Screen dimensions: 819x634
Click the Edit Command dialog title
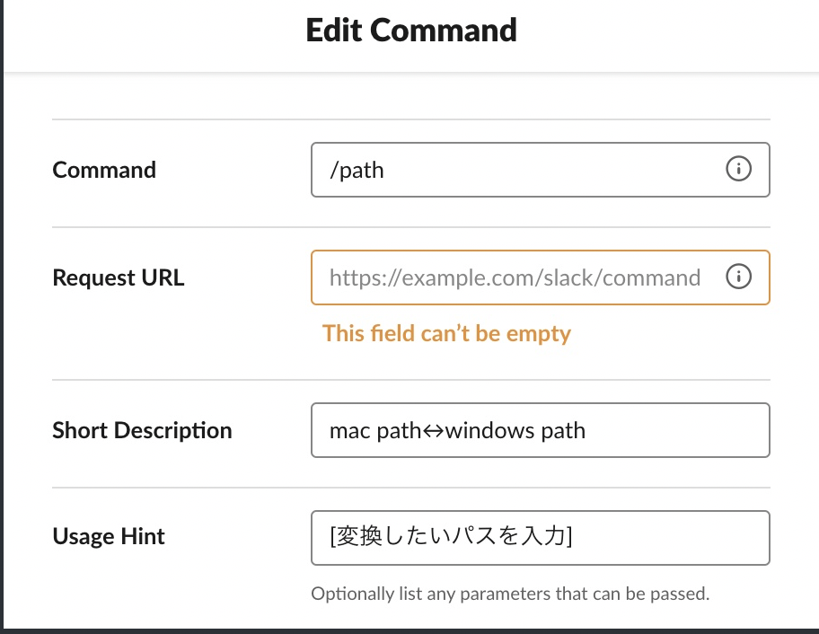[411, 31]
